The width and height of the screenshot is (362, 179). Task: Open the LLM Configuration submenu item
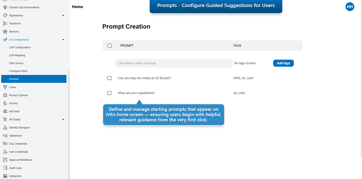(x=20, y=47)
